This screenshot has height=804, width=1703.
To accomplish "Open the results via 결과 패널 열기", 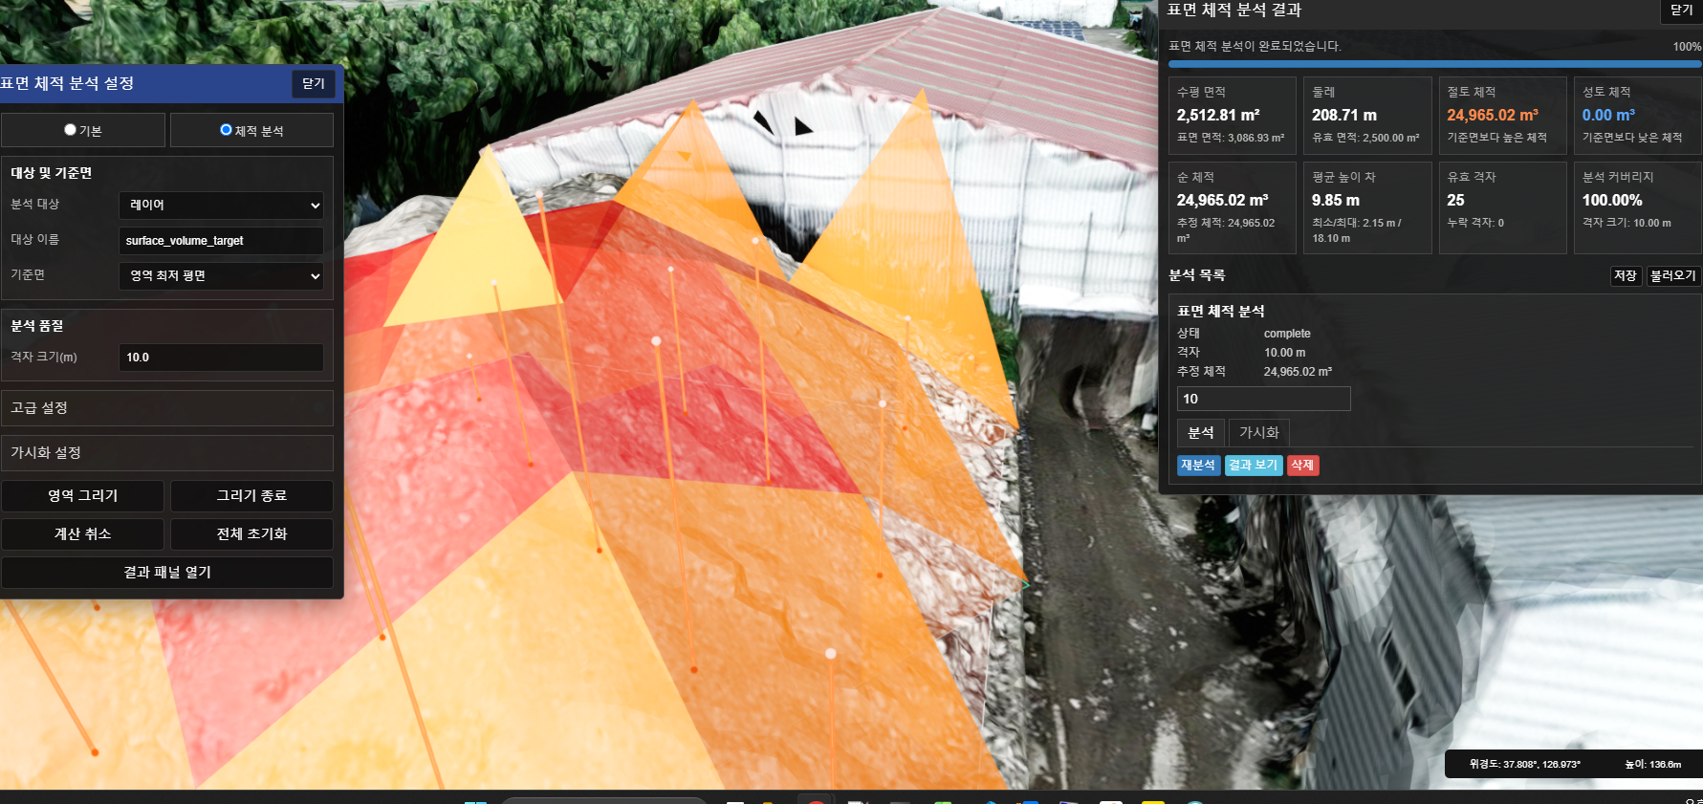I will point(167,572).
